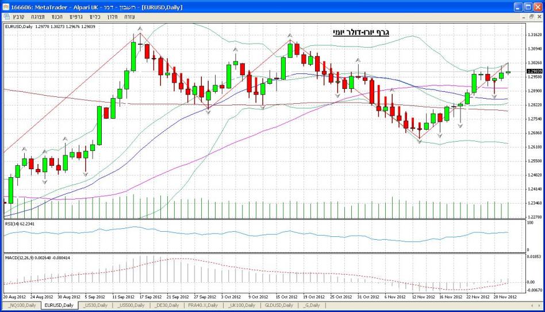Restore the inner EURUSD chart window

[x=530, y=17]
